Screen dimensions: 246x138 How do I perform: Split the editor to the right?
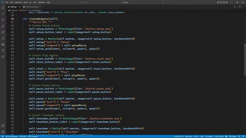(240, 7)
